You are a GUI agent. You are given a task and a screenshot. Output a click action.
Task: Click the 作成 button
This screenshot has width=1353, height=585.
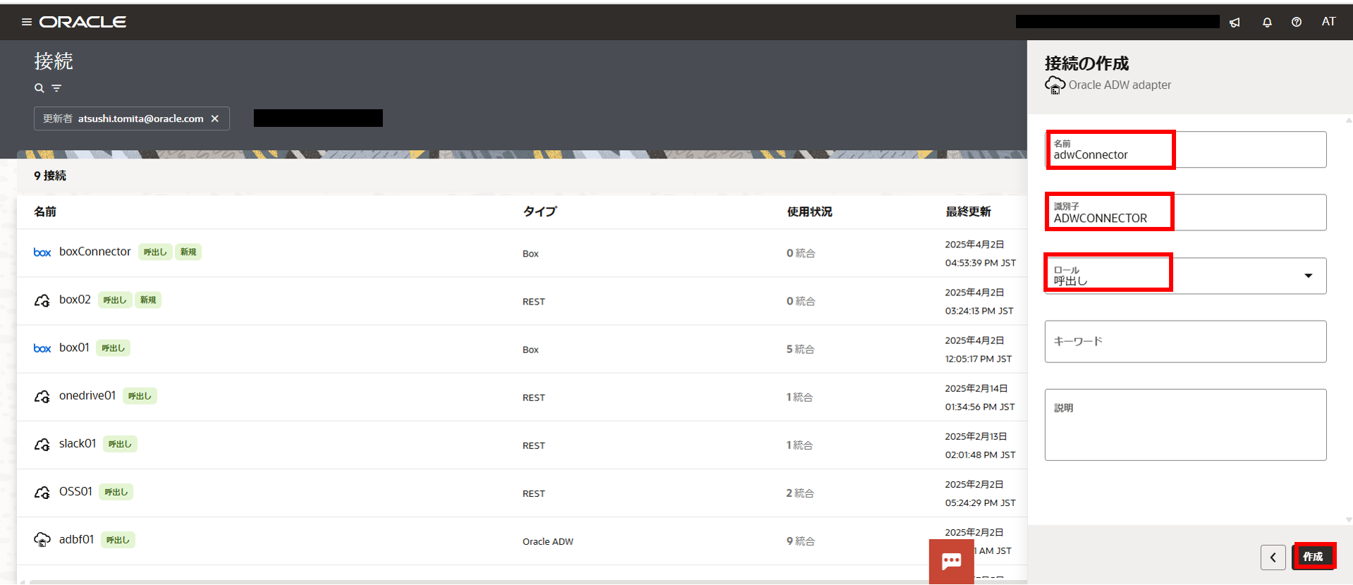pos(1314,557)
